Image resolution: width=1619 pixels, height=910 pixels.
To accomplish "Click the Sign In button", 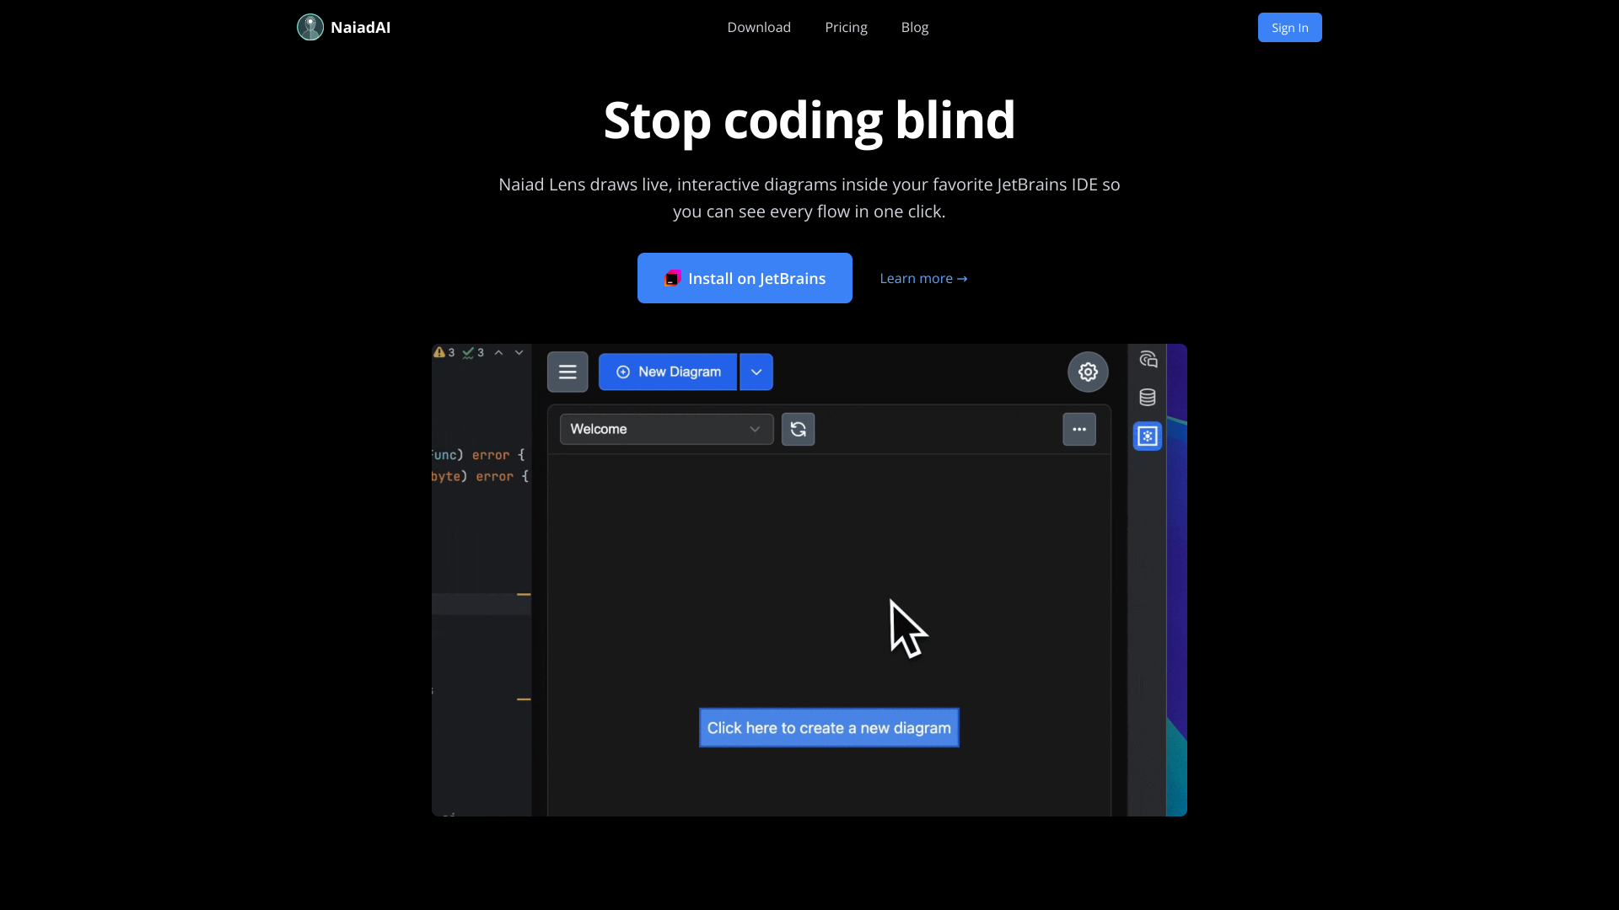I will [1289, 27].
